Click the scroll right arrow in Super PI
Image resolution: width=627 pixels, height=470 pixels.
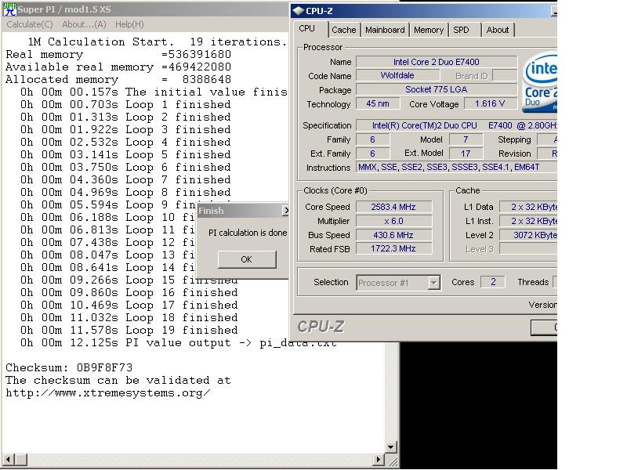pos(379,460)
